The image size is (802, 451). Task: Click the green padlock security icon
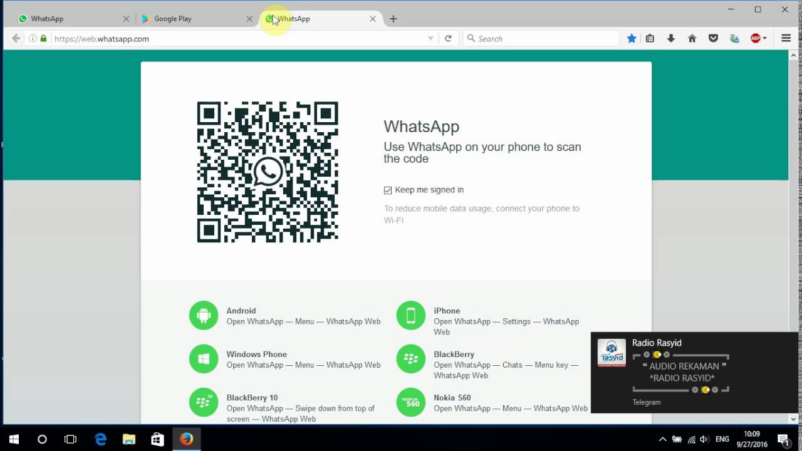point(43,39)
